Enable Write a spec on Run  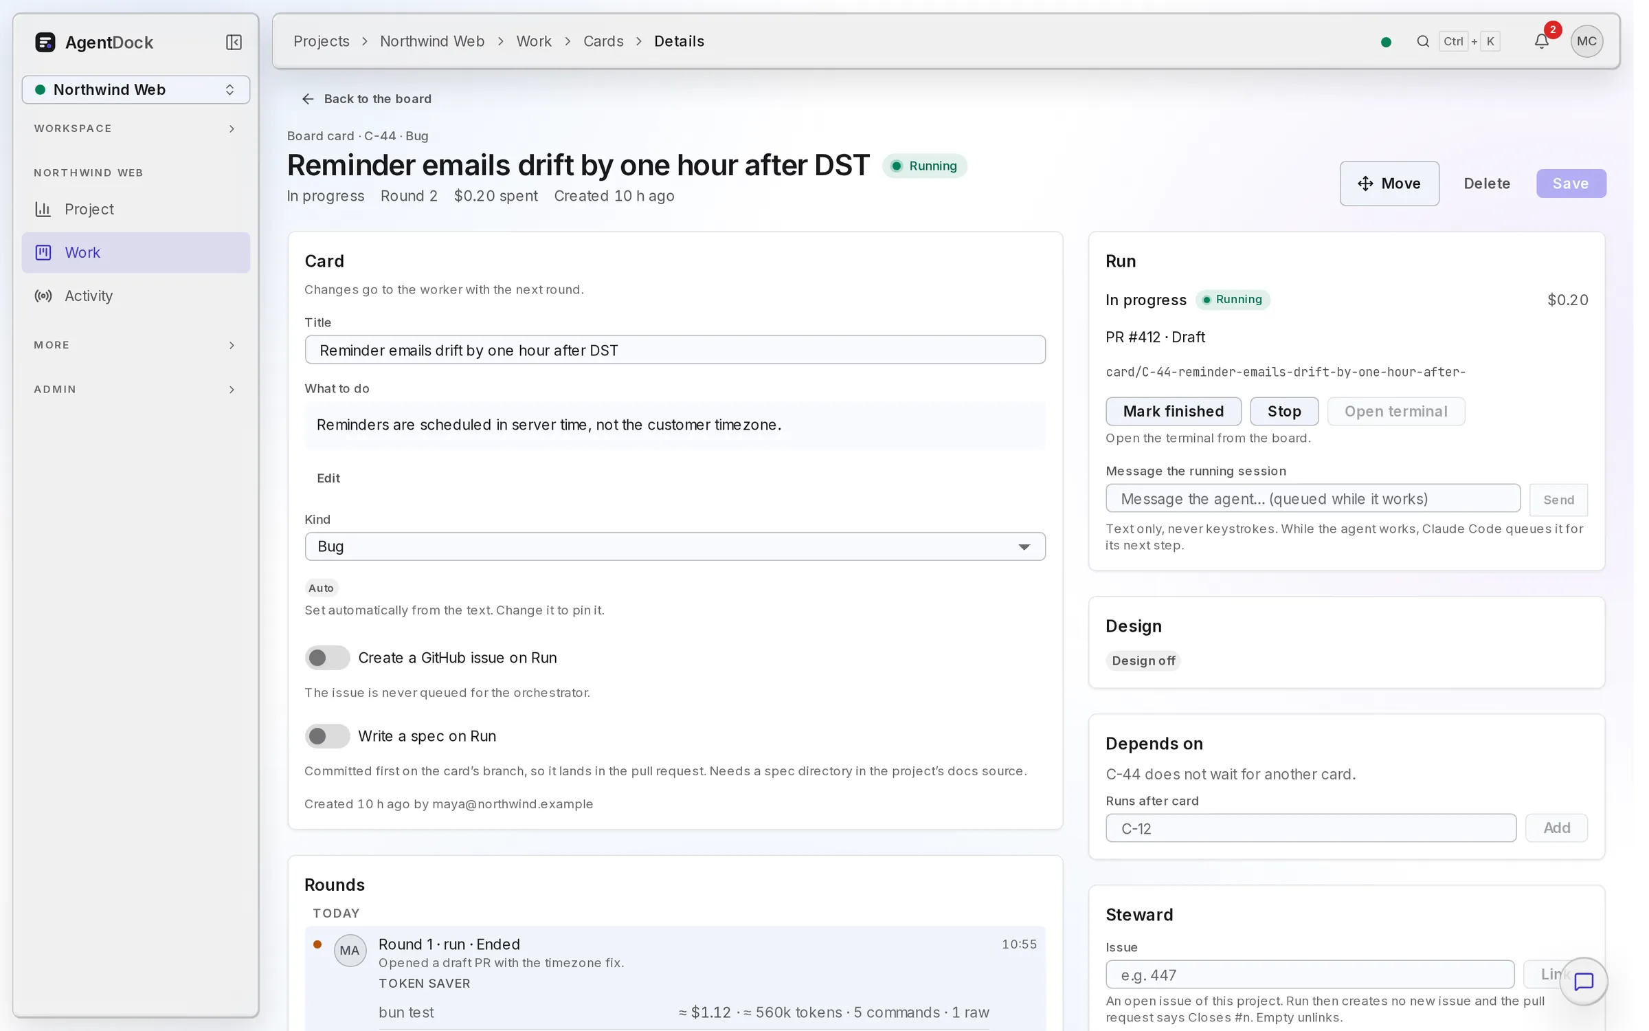(327, 736)
